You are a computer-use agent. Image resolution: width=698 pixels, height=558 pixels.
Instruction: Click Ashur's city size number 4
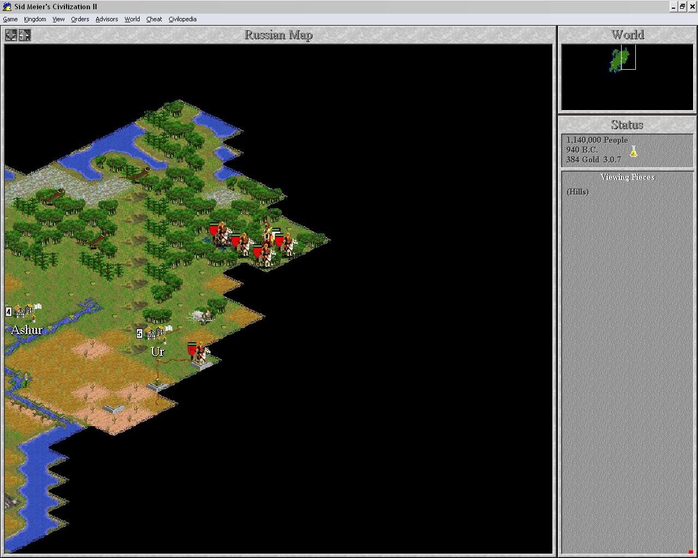click(x=8, y=312)
